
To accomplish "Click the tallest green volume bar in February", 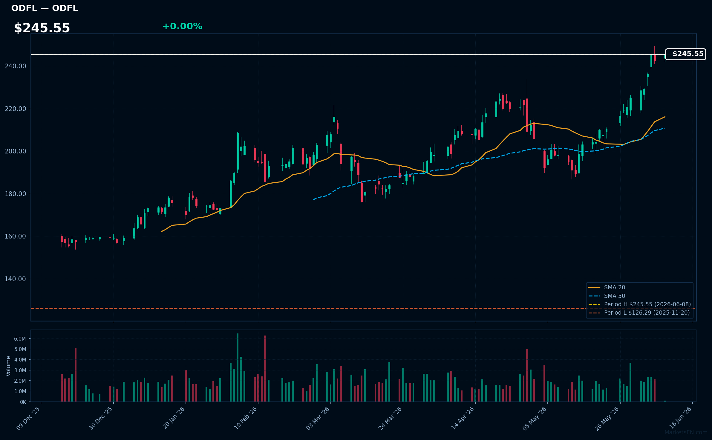I will (x=238, y=367).
